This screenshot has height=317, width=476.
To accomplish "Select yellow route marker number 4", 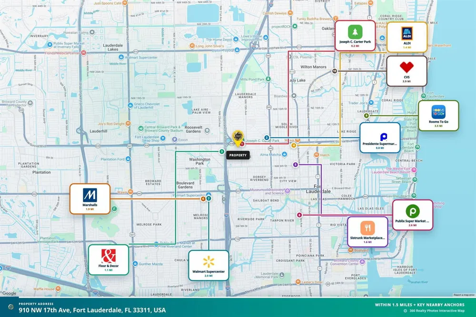I will coord(294,146).
